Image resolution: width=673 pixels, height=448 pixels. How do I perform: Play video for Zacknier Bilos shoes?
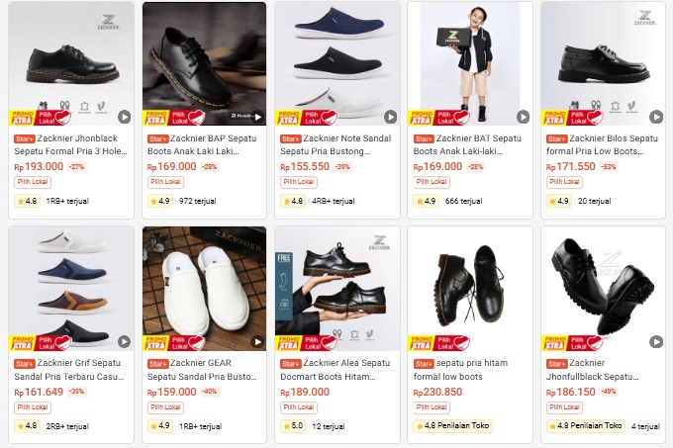(655, 117)
